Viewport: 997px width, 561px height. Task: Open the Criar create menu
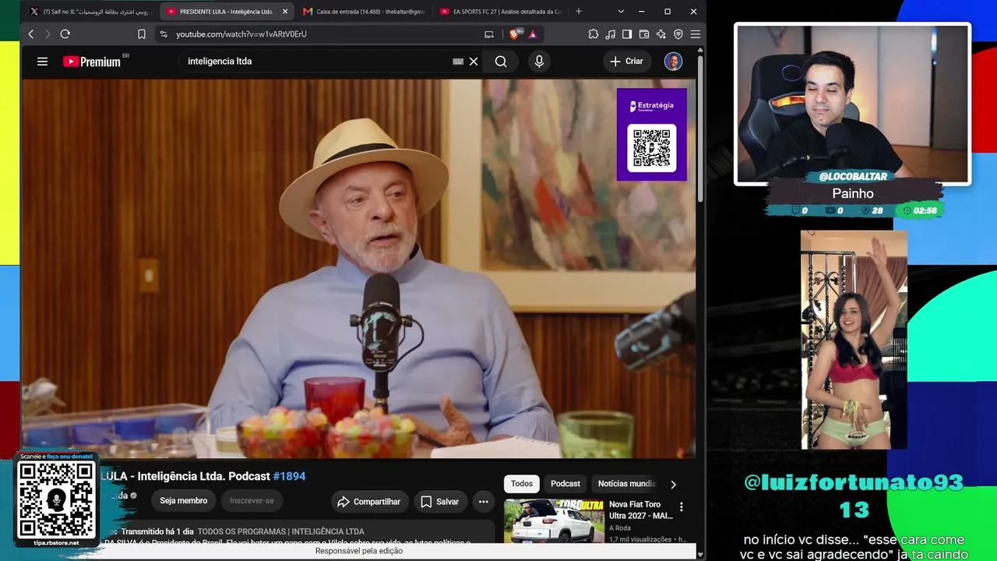tap(627, 62)
